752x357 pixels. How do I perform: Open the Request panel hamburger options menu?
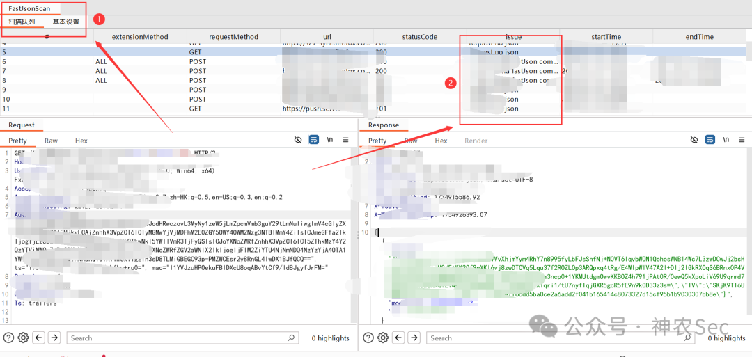coord(346,140)
